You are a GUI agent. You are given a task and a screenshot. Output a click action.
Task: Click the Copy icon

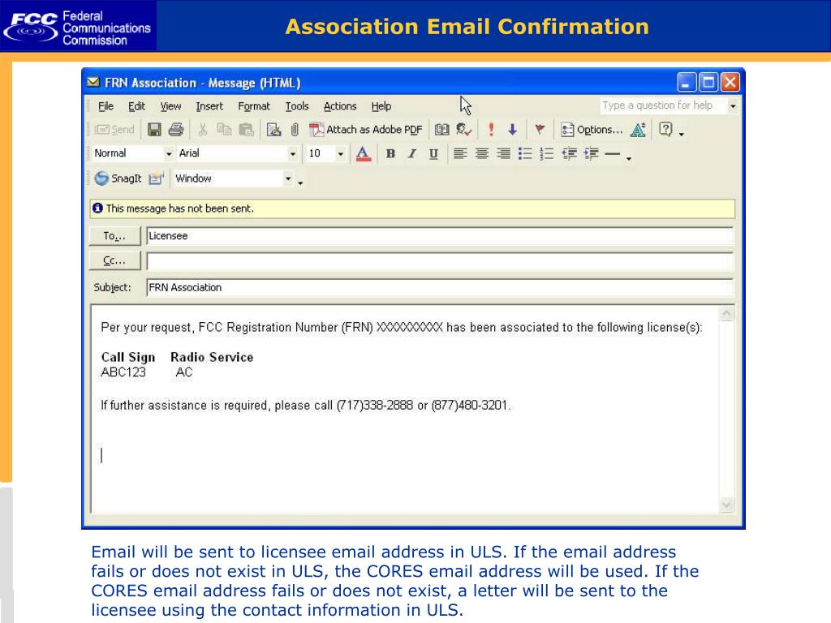[x=224, y=129]
